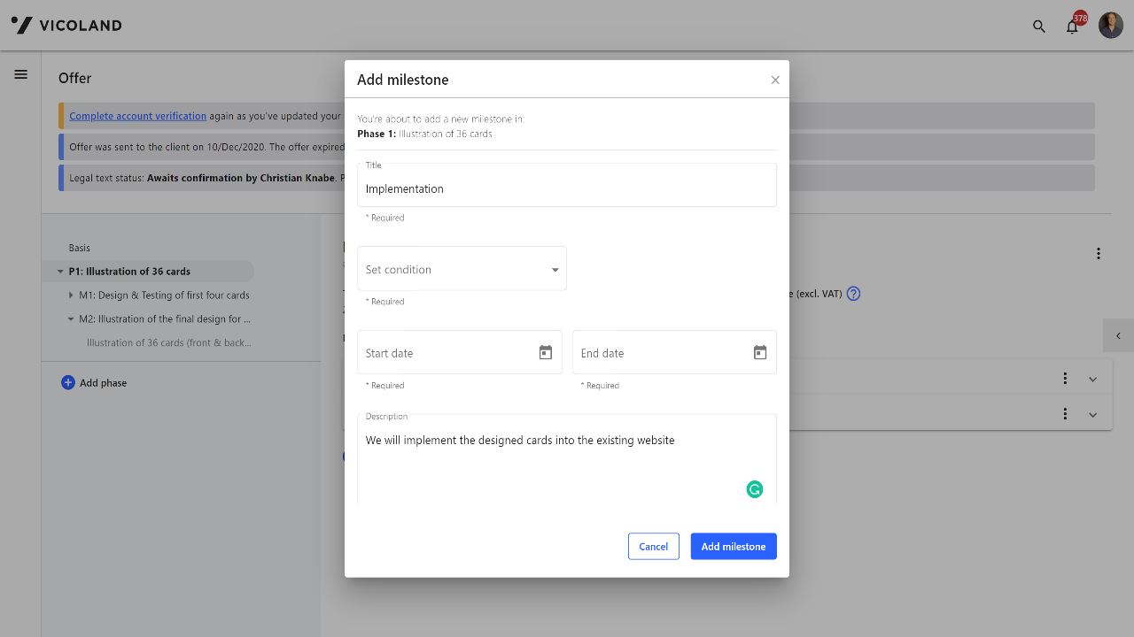Open the notifications bell
This screenshot has width=1134, height=637.
point(1072,27)
